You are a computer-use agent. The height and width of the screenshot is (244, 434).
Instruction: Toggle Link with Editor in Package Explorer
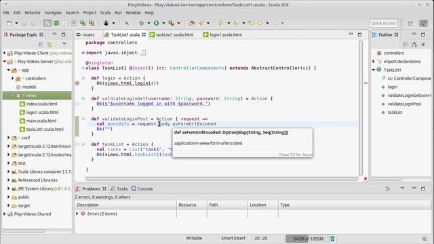(x=50, y=44)
